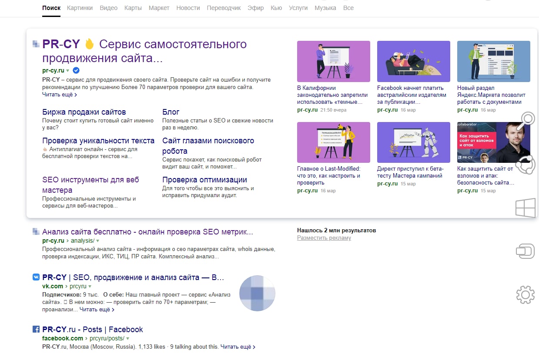Open the Проверка оптимизации sitelink
The width and height of the screenshot is (539, 353).
[x=204, y=180]
